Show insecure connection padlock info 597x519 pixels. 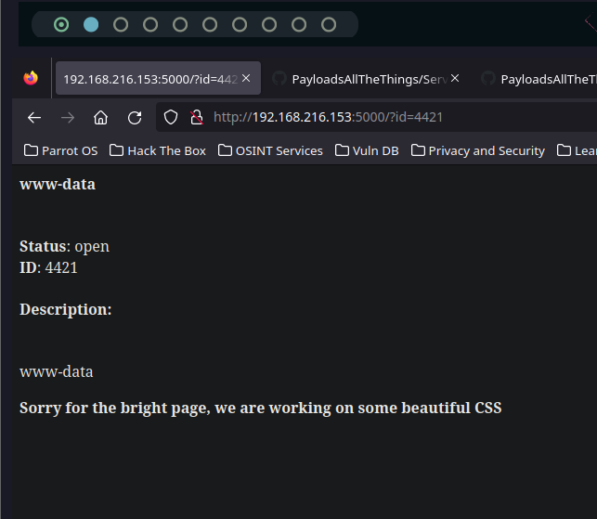(197, 117)
